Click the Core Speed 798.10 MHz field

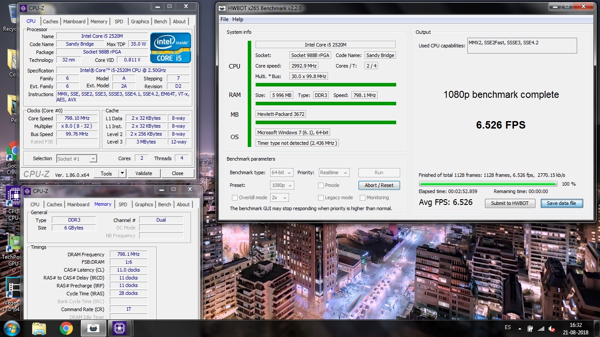[x=77, y=118]
